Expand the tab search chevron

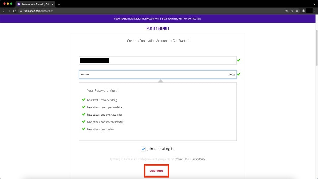[314, 4]
